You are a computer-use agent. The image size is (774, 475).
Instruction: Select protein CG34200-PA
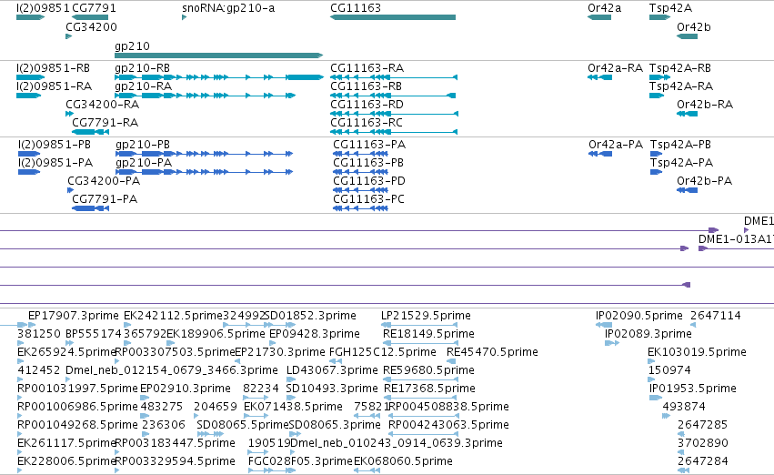71,190
